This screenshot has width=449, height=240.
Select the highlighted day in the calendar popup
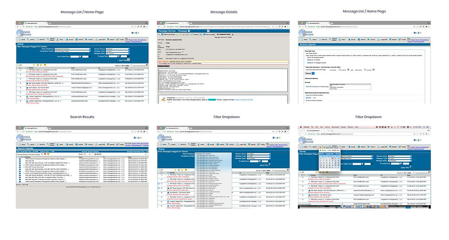333,158
